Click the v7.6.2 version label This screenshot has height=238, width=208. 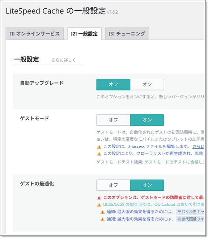click(x=113, y=12)
